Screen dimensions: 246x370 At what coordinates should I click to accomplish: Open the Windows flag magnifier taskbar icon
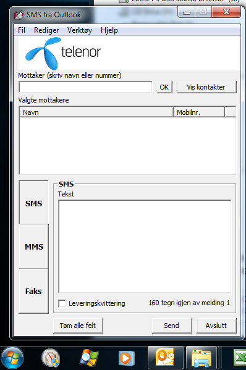coord(89,358)
